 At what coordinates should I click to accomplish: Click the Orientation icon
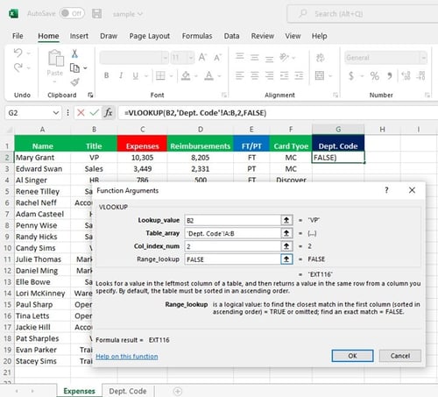[x=284, y=57]
